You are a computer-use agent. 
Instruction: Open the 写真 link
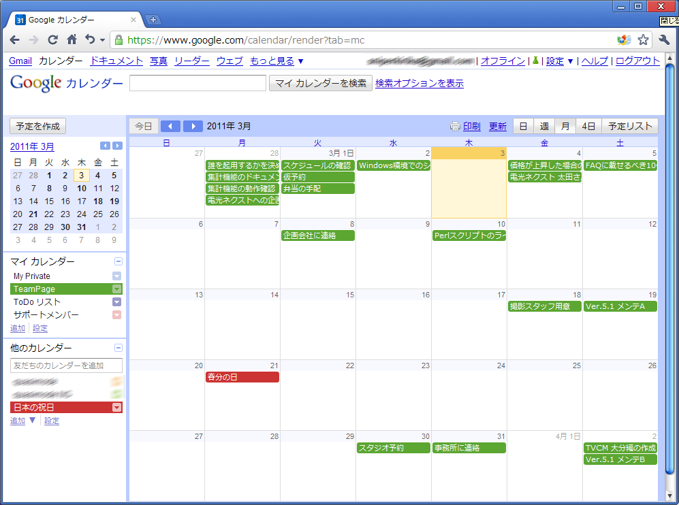(x=159, y=61)
